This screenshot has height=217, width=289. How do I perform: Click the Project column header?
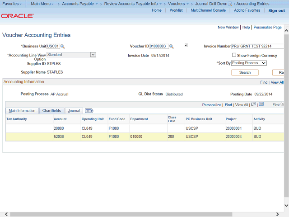pyautogui.click(x=231, y=119)
